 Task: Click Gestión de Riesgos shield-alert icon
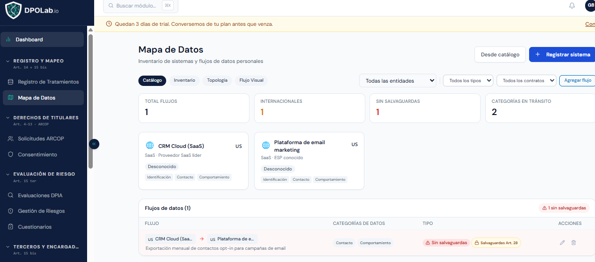pos(11,211)
